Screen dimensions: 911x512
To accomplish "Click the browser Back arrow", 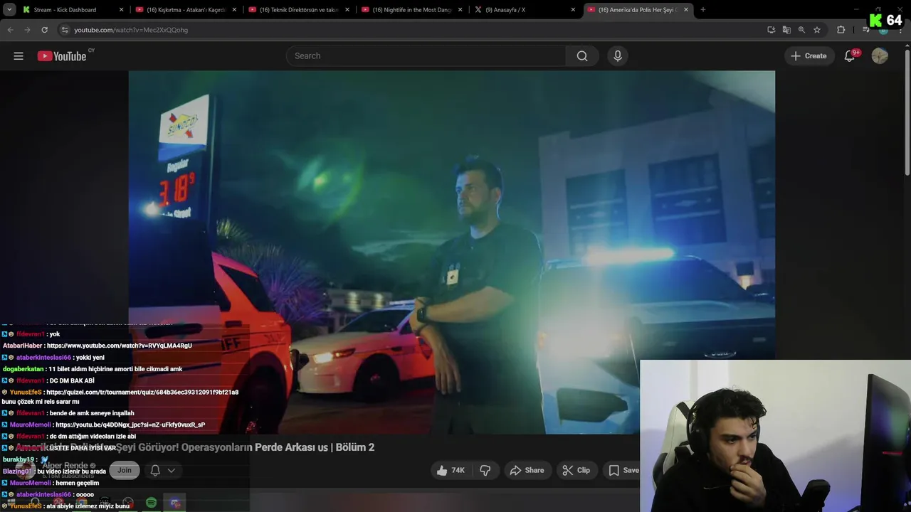I will [x=10, y=30].
